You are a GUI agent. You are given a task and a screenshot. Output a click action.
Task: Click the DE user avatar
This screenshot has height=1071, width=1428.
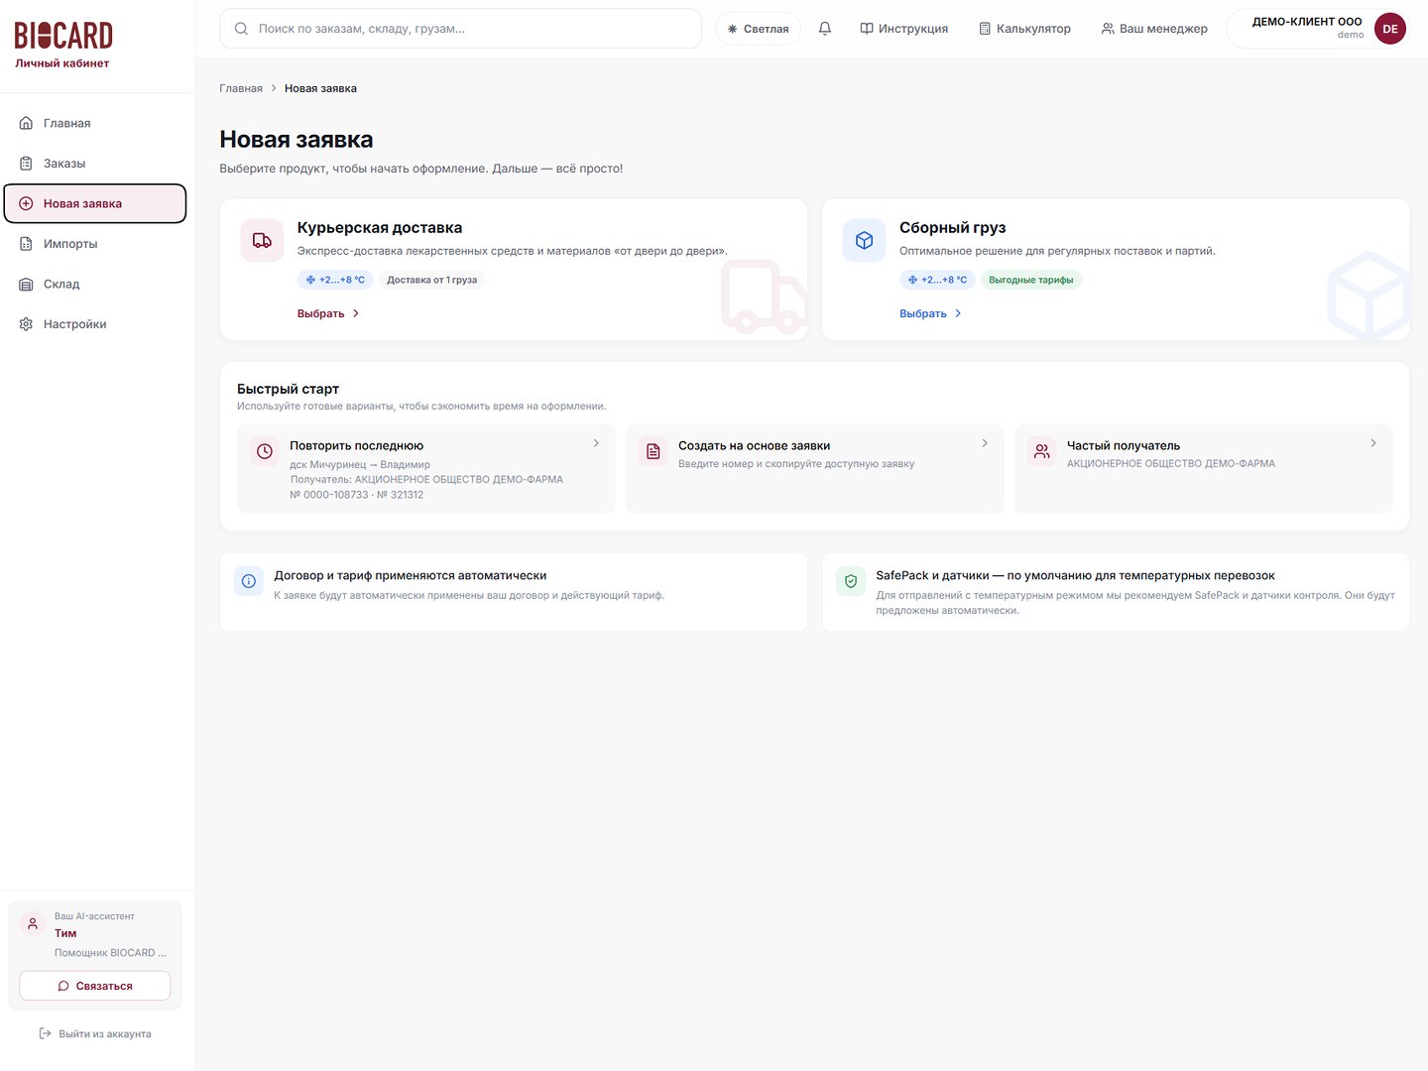tap(1390, 29)
